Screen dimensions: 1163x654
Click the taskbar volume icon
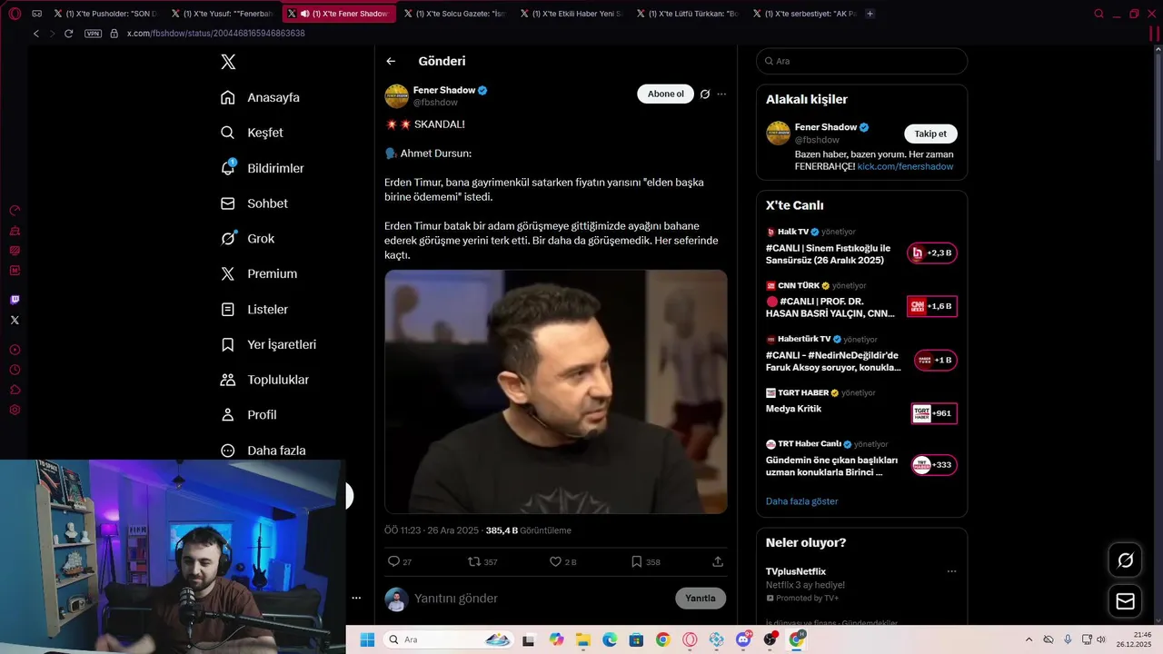[x=1101, y=639]
